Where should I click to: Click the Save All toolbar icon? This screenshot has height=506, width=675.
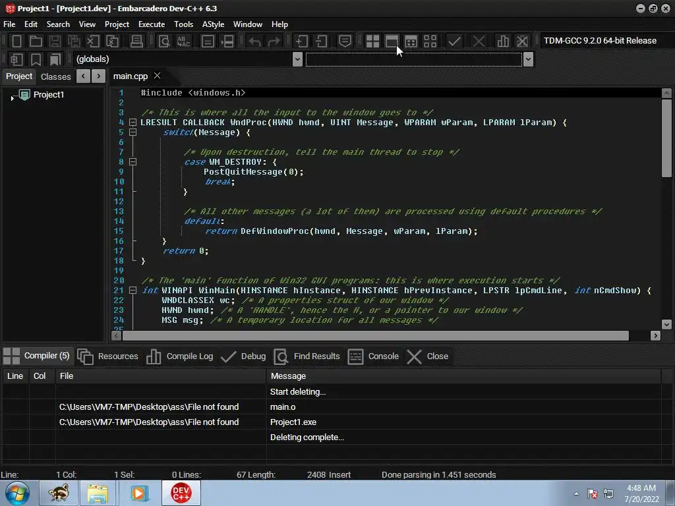tap(74, 42)
